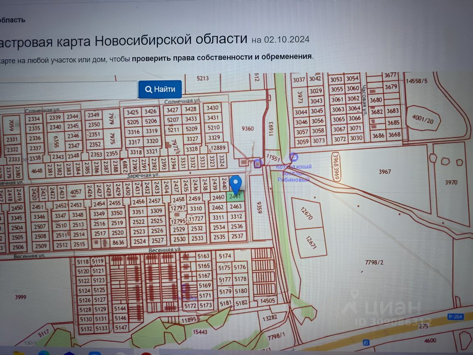Click the проверить права собственности и обременения text
473x355 pixels.
222,57
